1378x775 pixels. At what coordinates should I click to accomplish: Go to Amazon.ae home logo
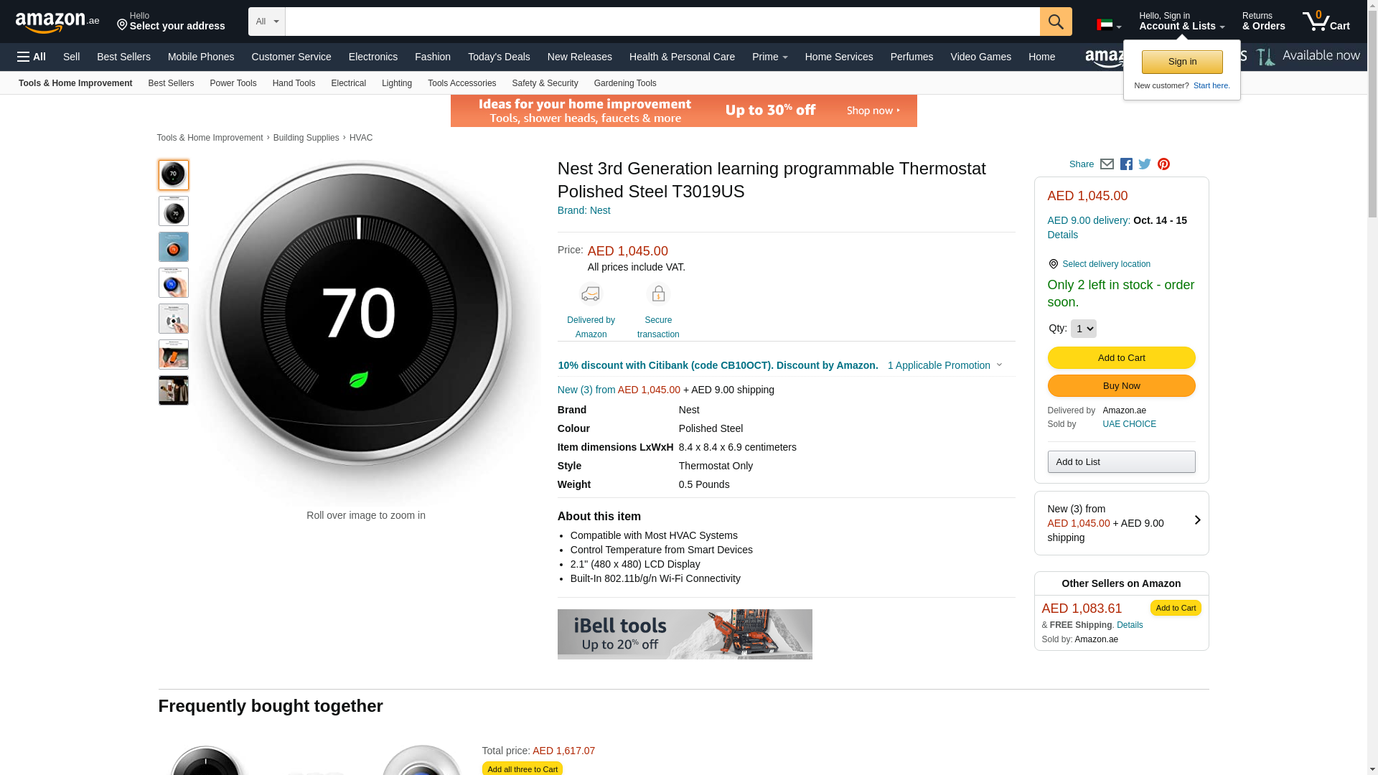point(57,22)
